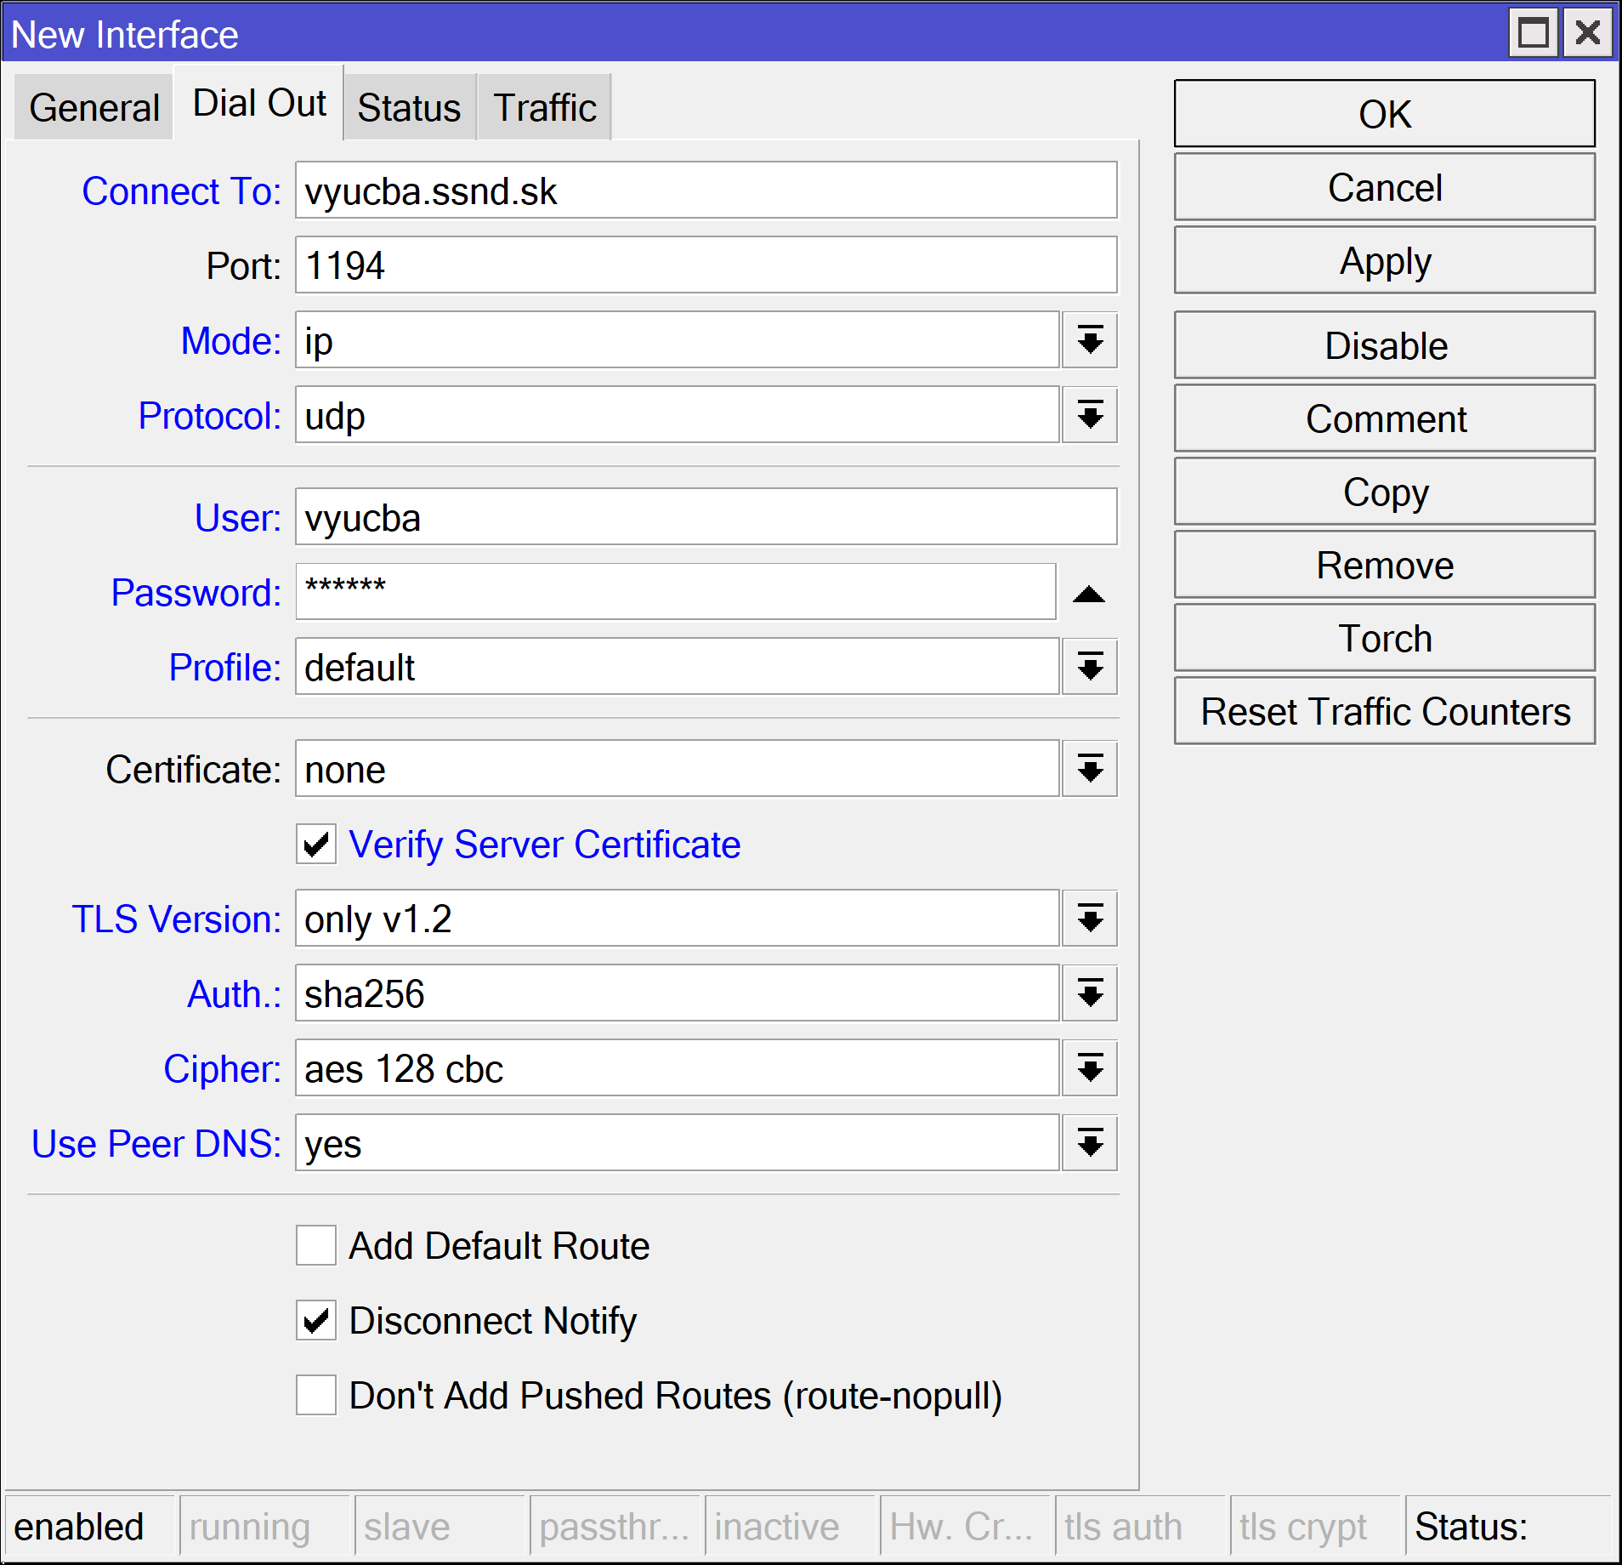The width and height of the screenshot is (1622, 1565).
Task: Open the Certificate dropdown
Action: pos(1089,769)
